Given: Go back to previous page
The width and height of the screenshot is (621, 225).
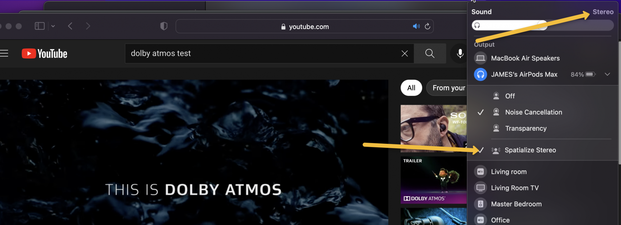Looking at the screenshot, I should pos(70,26).
